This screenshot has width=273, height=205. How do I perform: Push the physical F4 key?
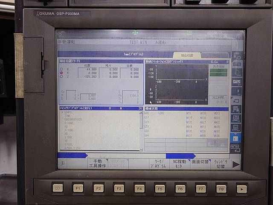pos(139,189)
